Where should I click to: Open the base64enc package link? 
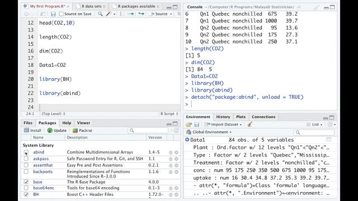point(44,188)
